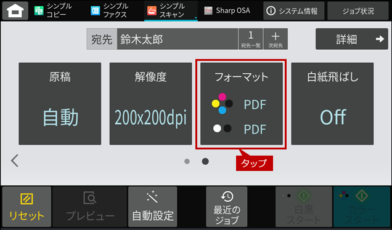Start scan with 白黒スタート
This screenshot has width=392, height=230.
(x=304, y=207)
